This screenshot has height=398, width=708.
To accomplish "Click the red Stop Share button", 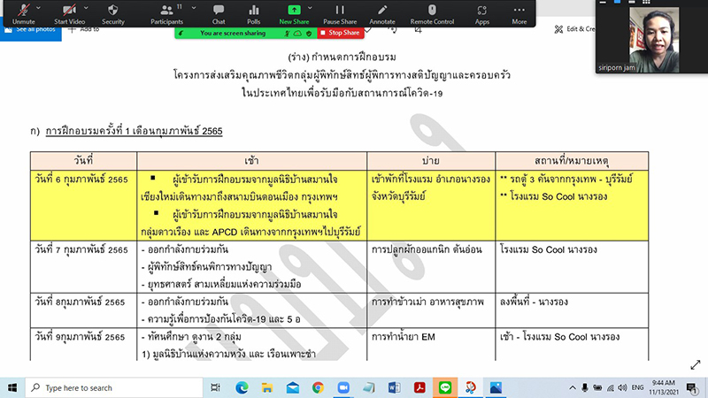I will (341, 33).
